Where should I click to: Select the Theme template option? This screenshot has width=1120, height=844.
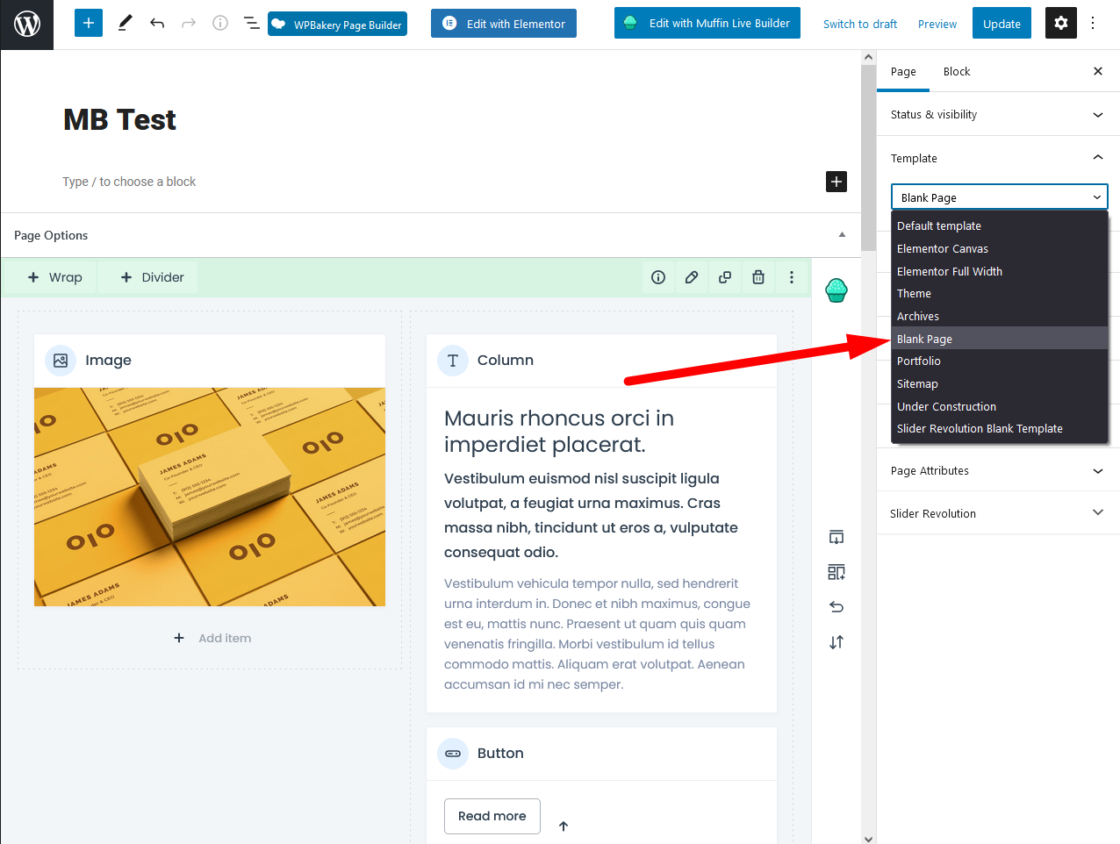click(1000, 293)
